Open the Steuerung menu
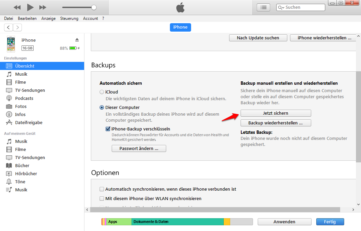 [69, 18]
